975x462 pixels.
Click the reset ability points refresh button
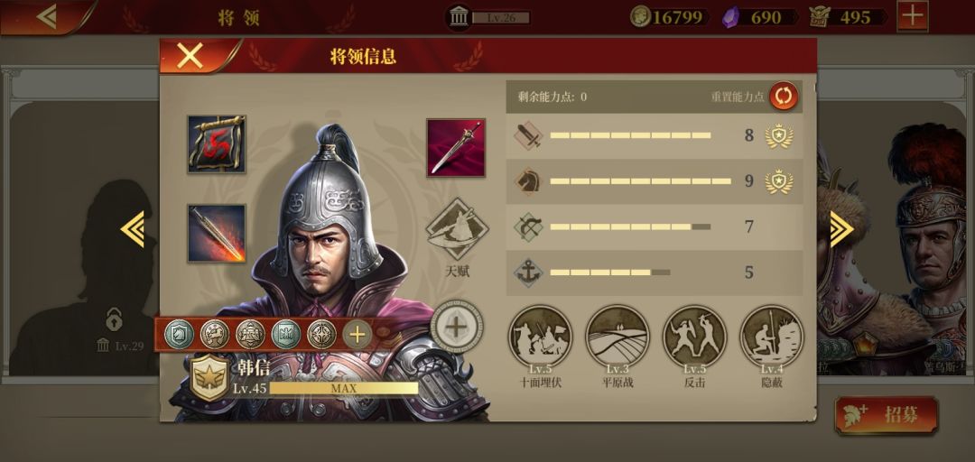[x=784, y=97]
